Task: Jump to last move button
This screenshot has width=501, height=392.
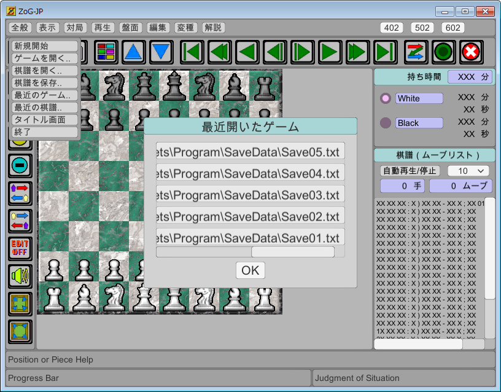Action: coord(386,52)
